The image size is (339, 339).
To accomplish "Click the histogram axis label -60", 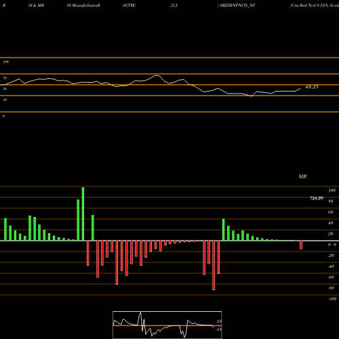I will click(331, 277).
